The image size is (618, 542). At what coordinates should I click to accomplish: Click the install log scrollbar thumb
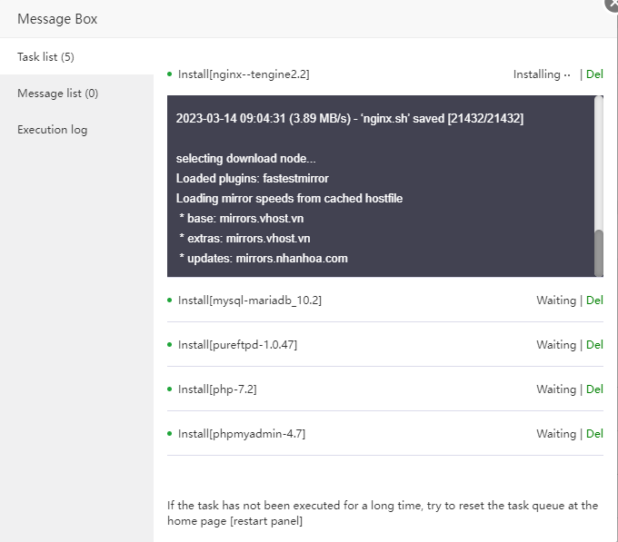click(599, 253)
